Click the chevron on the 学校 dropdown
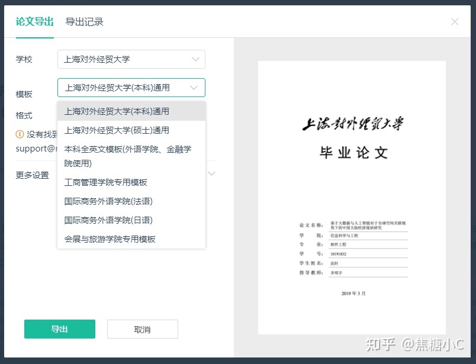Image resolution: width=476 pixels, height=364 pixels. click(195, 59)
